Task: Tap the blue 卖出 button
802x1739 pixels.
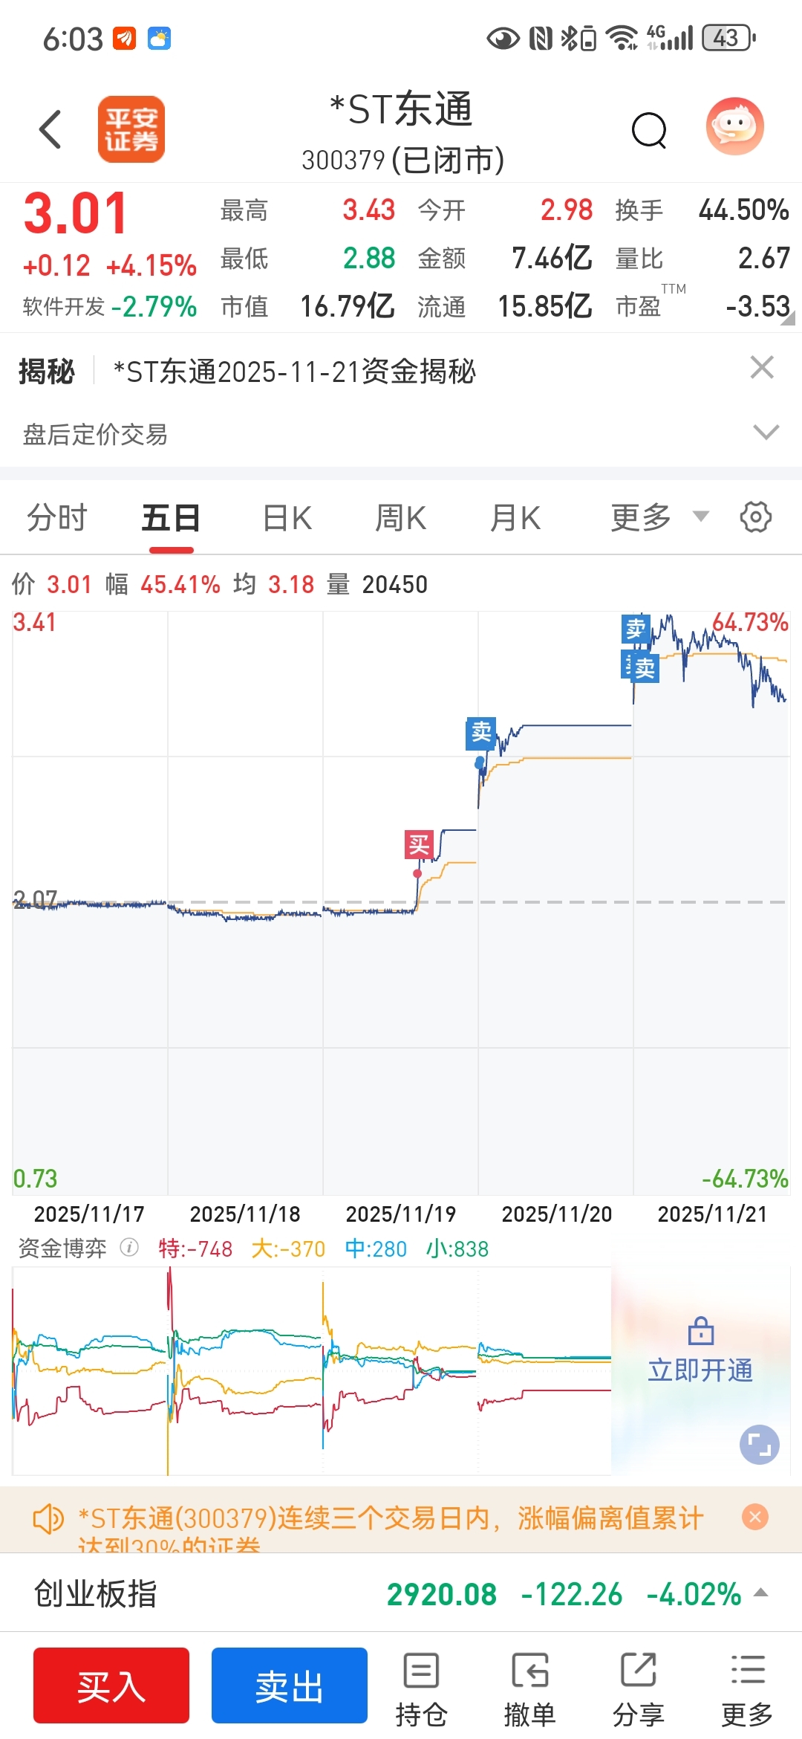Action: tap(290, 1685)
